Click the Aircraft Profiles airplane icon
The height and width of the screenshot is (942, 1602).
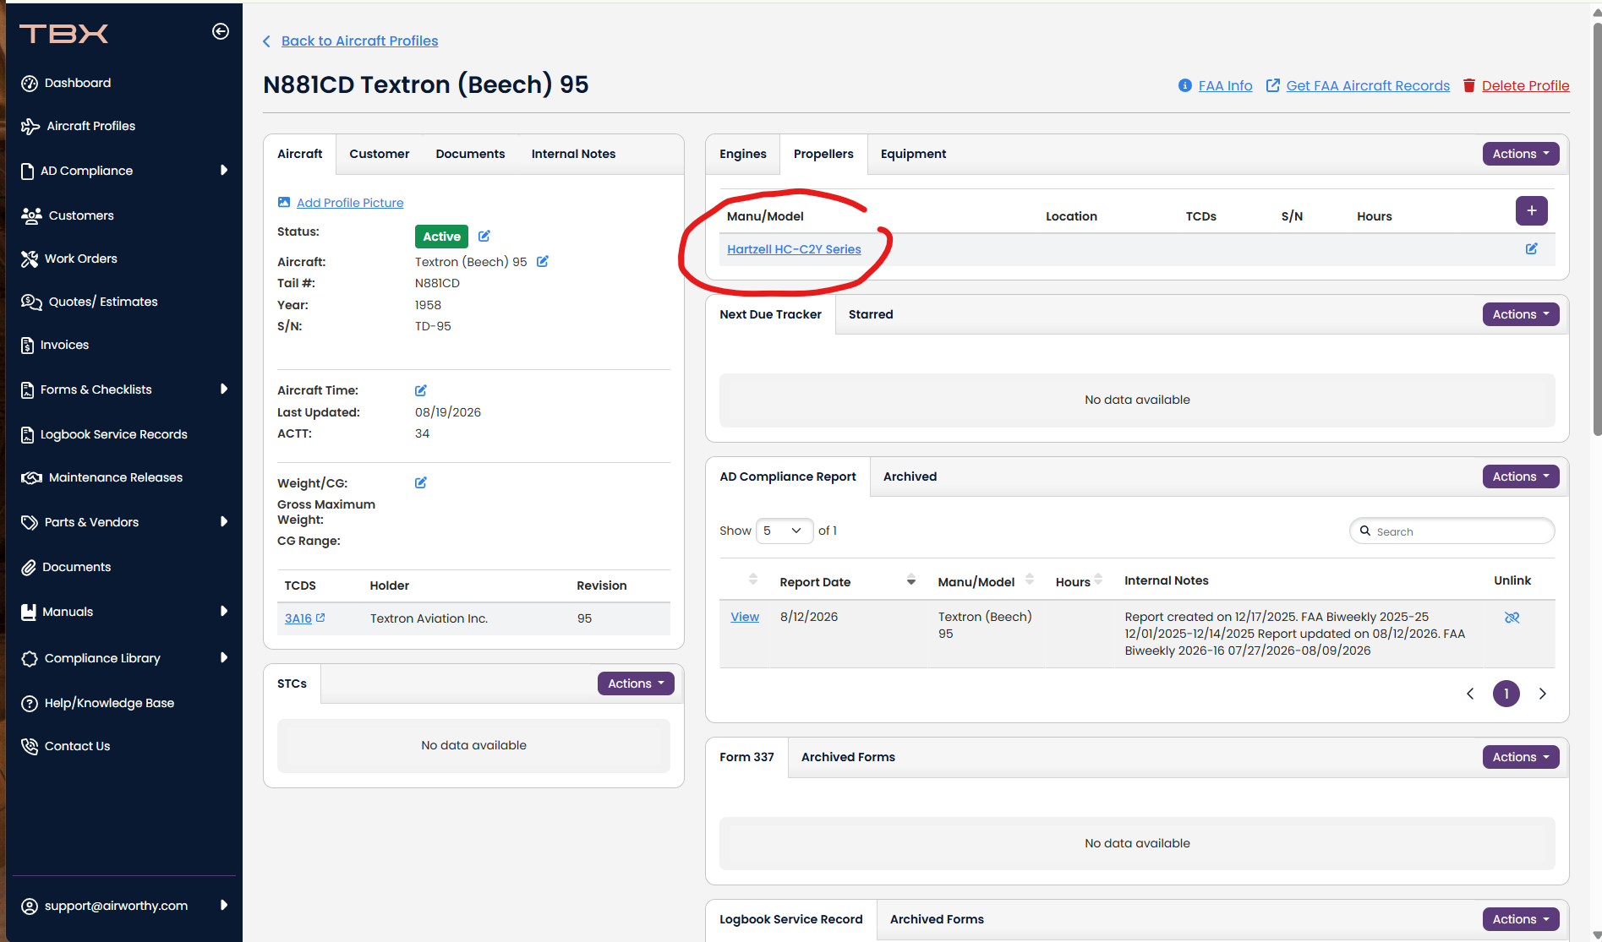30,126
